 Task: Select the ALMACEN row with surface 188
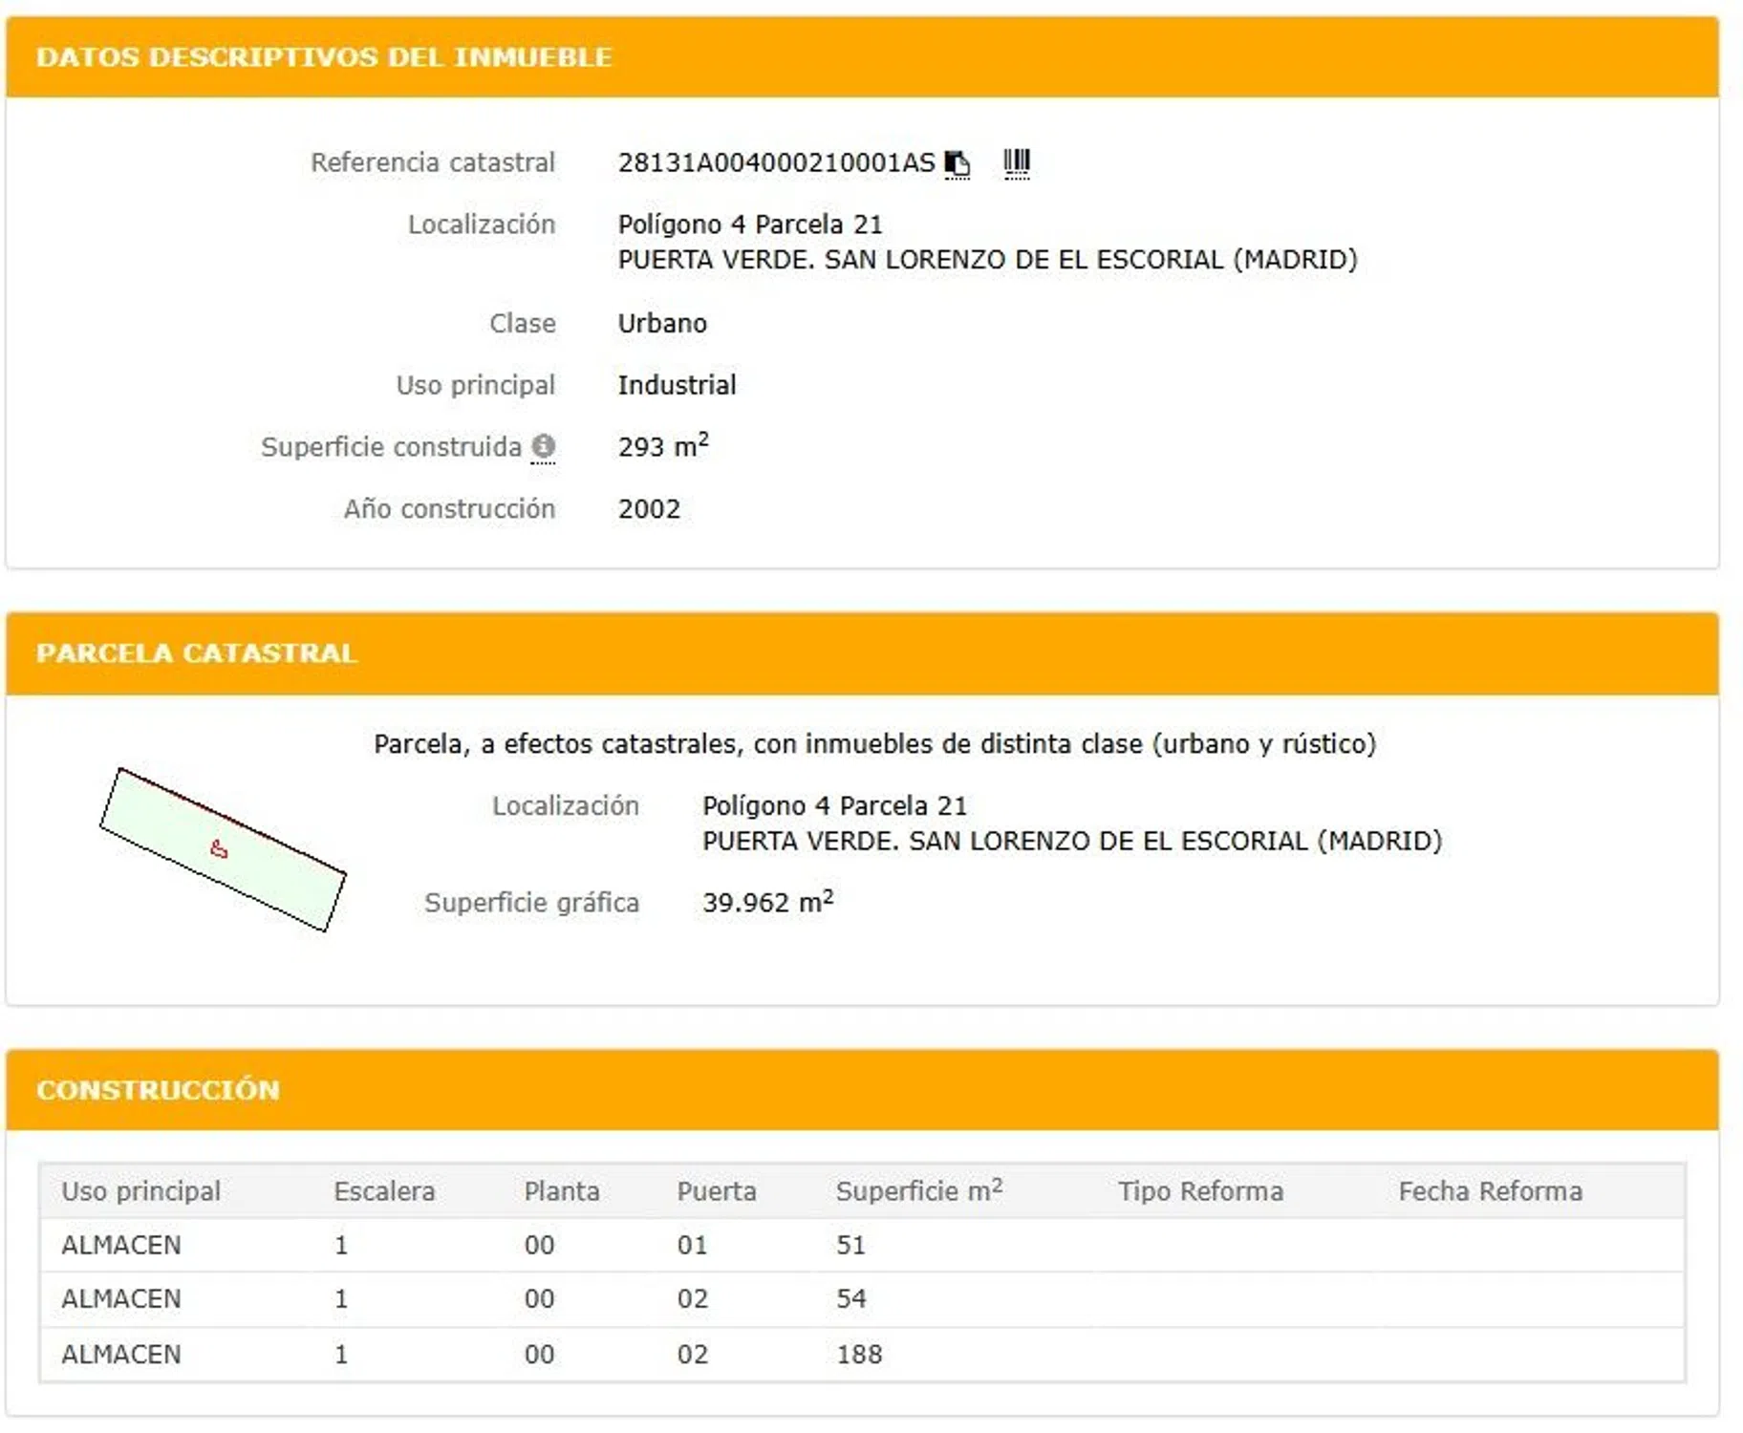click(121, 1354)
